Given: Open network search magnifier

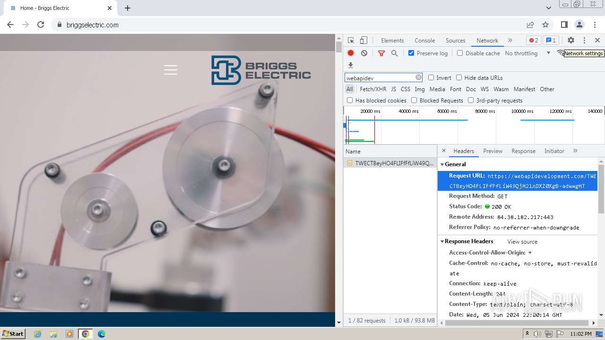Looking at the screenshot, I should pyautogui.click(x=395, y=53).
